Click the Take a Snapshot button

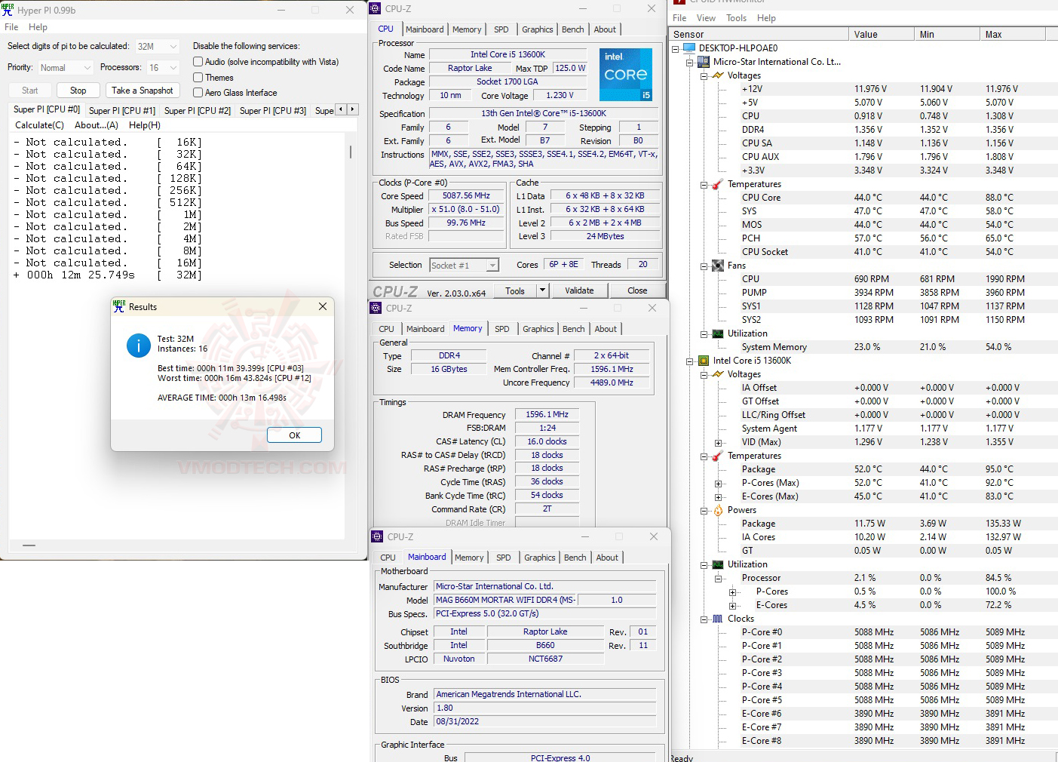143,91
